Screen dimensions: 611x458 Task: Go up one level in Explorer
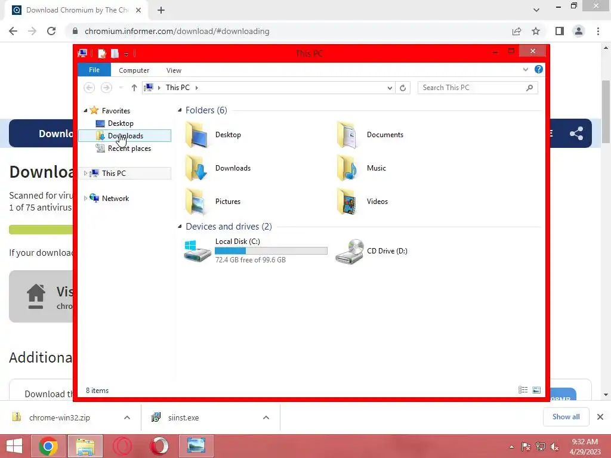[x=134, y=88]
